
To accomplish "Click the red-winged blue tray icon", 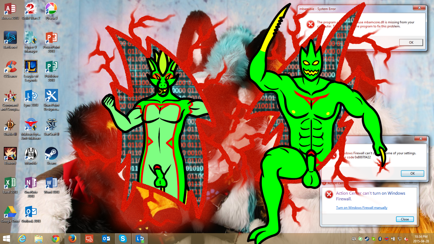I will (387, 239).
